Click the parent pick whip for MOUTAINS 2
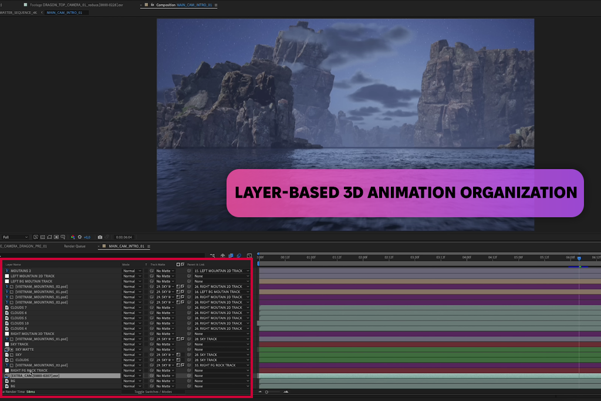 click(189, 271)
